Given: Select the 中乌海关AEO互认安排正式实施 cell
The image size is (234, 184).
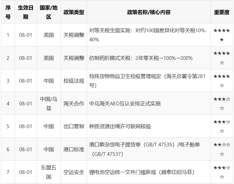Looking at the screenshot, I should (149, 103).
